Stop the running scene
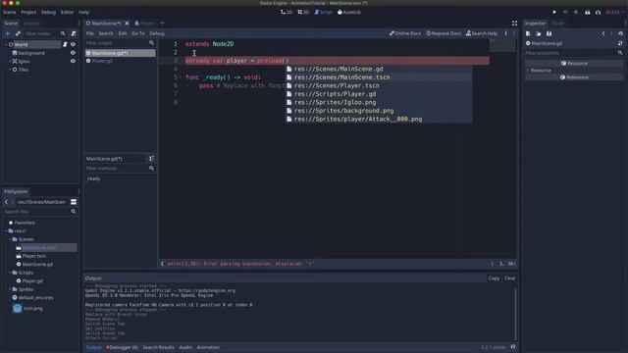The height and width of the screenshot is (353, 628). click(x=576, y=12)
